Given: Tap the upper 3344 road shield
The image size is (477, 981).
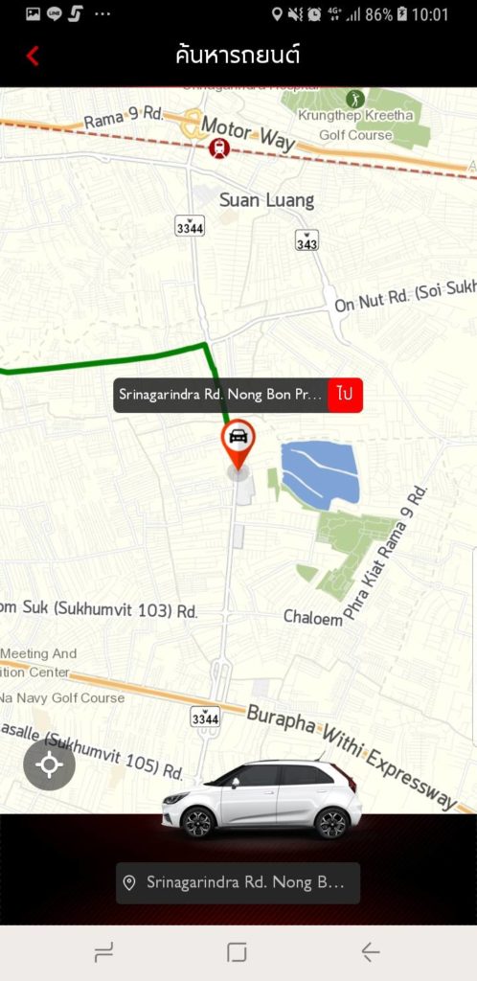Looking at the screenshot, I should click(x=190, y=226).
